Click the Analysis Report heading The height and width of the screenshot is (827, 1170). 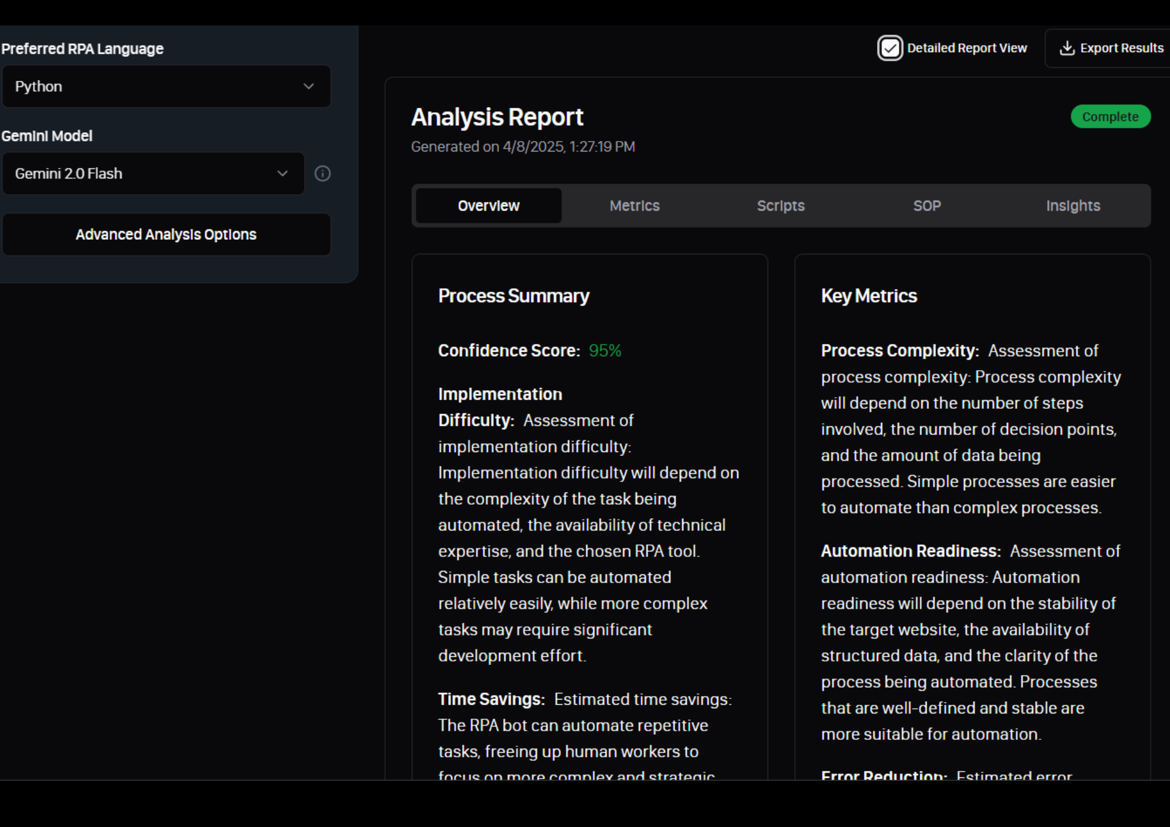coord(497,117)
